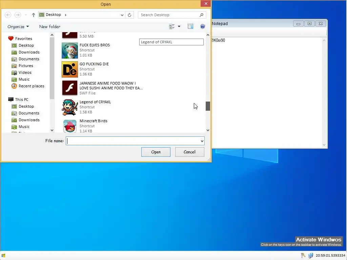
Task: Close the Open dialog
Action: (x=206, y=3)
